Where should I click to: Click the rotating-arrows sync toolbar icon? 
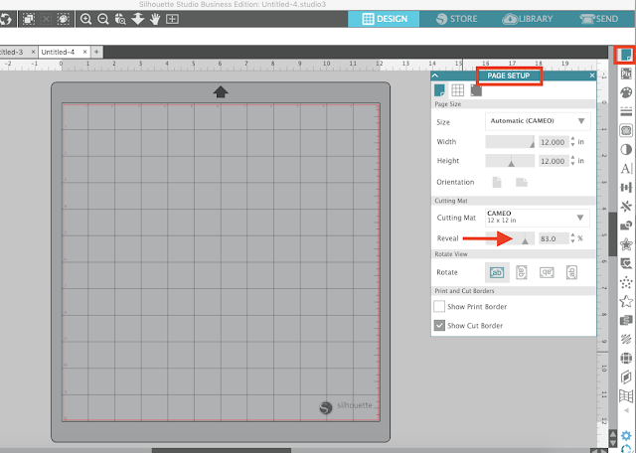(6, 19)
